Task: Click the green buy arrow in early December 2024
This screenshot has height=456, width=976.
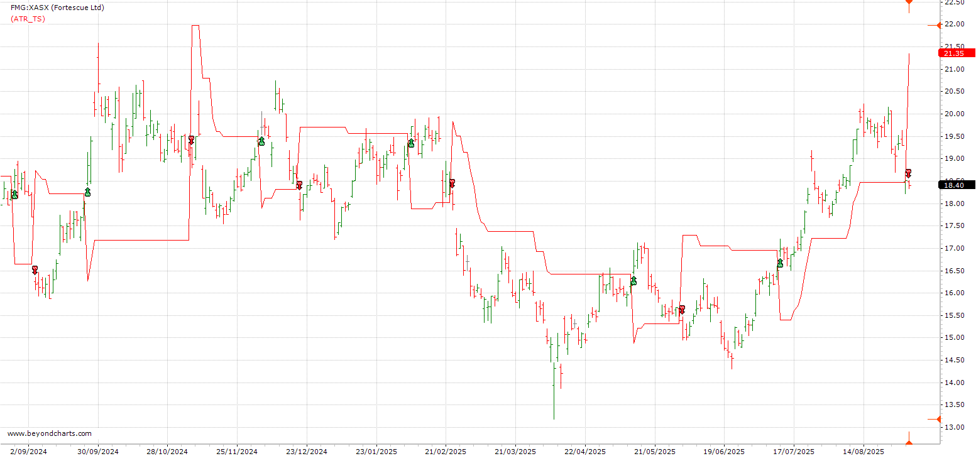Action: 261,141
